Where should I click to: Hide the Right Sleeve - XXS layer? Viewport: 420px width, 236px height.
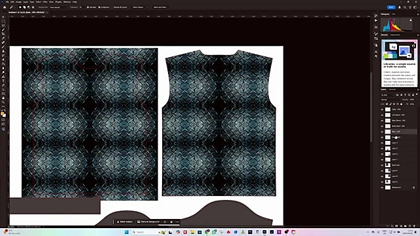(x=382, y=121)
